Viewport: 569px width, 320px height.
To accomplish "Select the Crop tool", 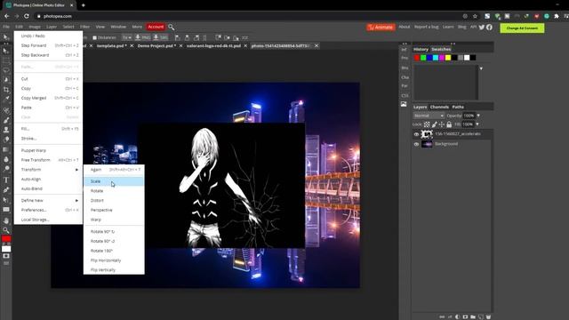I will click(6, 90).
